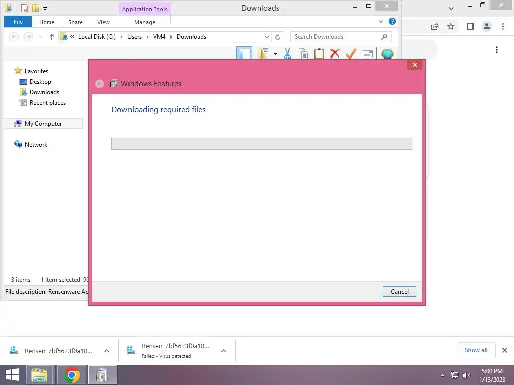Switch to Chrome on taskbar
Image resolution: width=514 pixels, height=385 pixels.
(72, 375)
